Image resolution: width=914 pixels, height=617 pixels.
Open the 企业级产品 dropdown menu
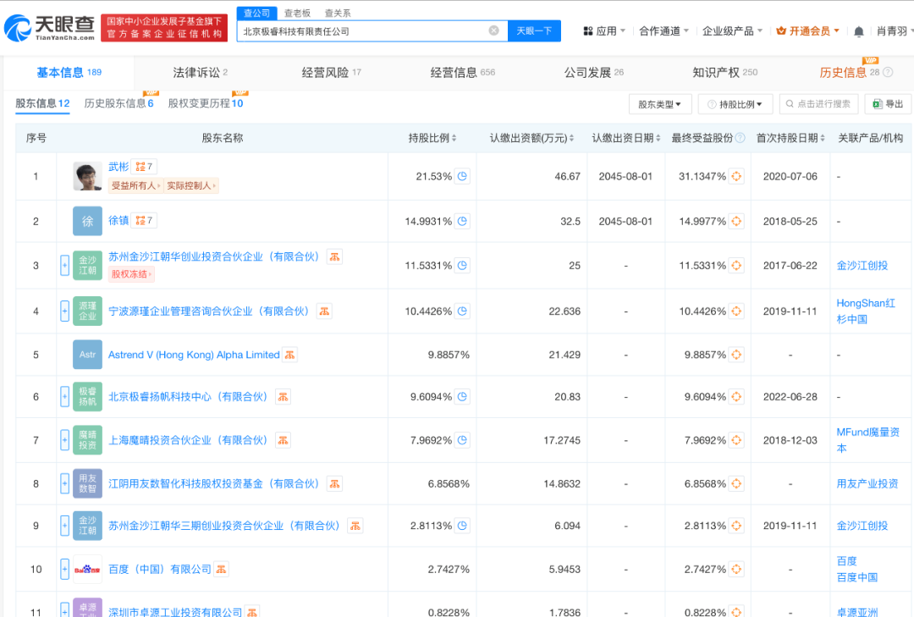coord(732,31)
